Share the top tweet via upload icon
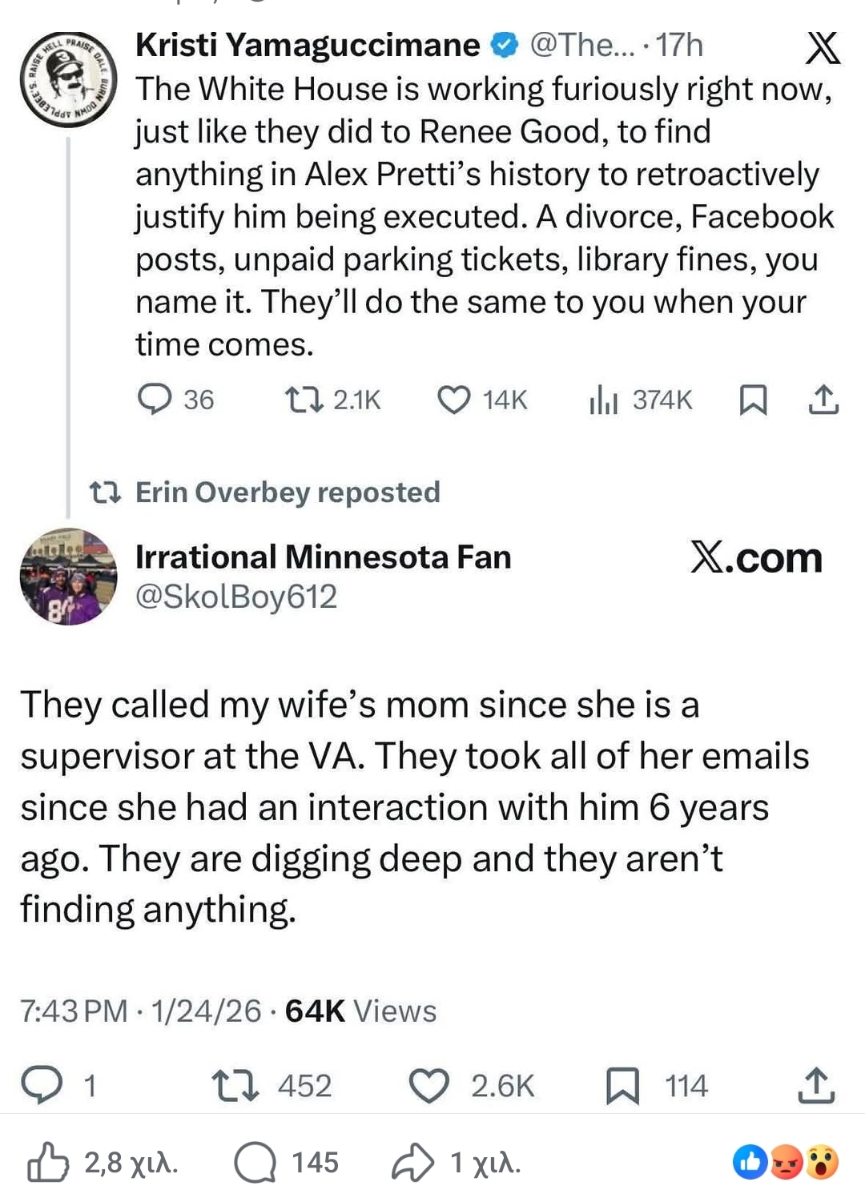The width and height of the screenshot is (865, 1190). (823, 399)
